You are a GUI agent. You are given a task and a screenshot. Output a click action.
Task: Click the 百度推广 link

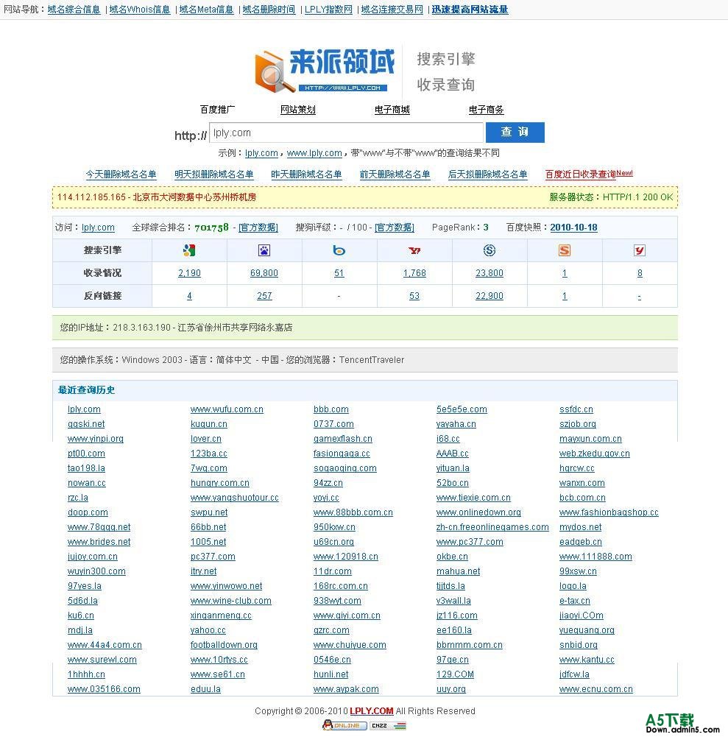(217, 110)
